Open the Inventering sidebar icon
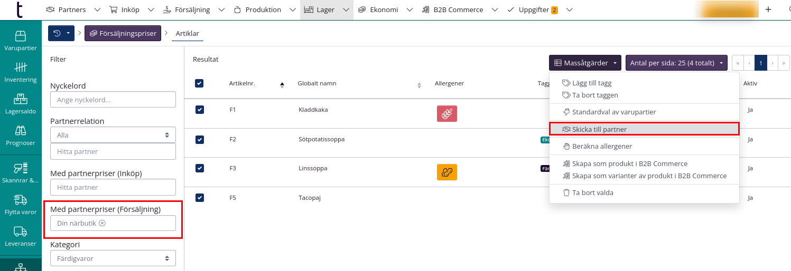 (20, 72)
